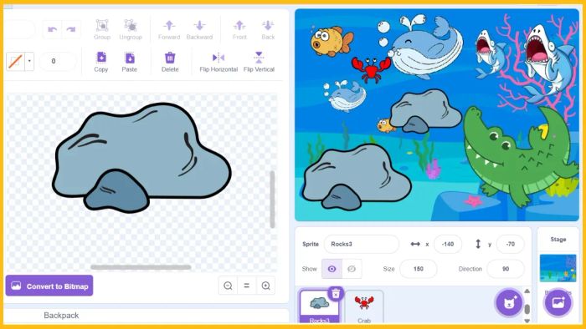The width and height of the screenshot is (586, 329).
Task: Click the y position field
Action: (510, 244)
